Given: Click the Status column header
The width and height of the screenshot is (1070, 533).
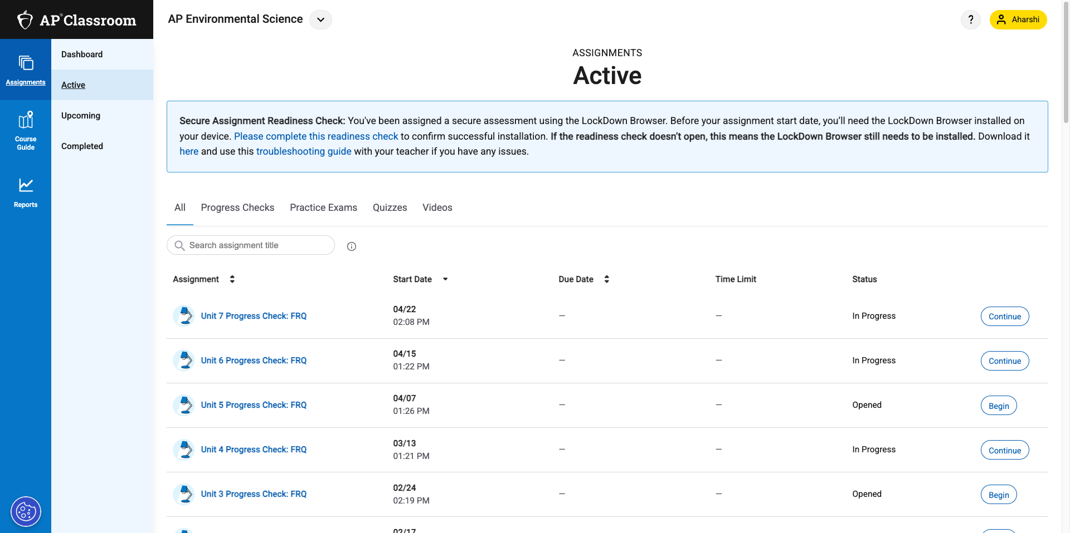Looking at the screenshot, I should click(x=864, y=279).
